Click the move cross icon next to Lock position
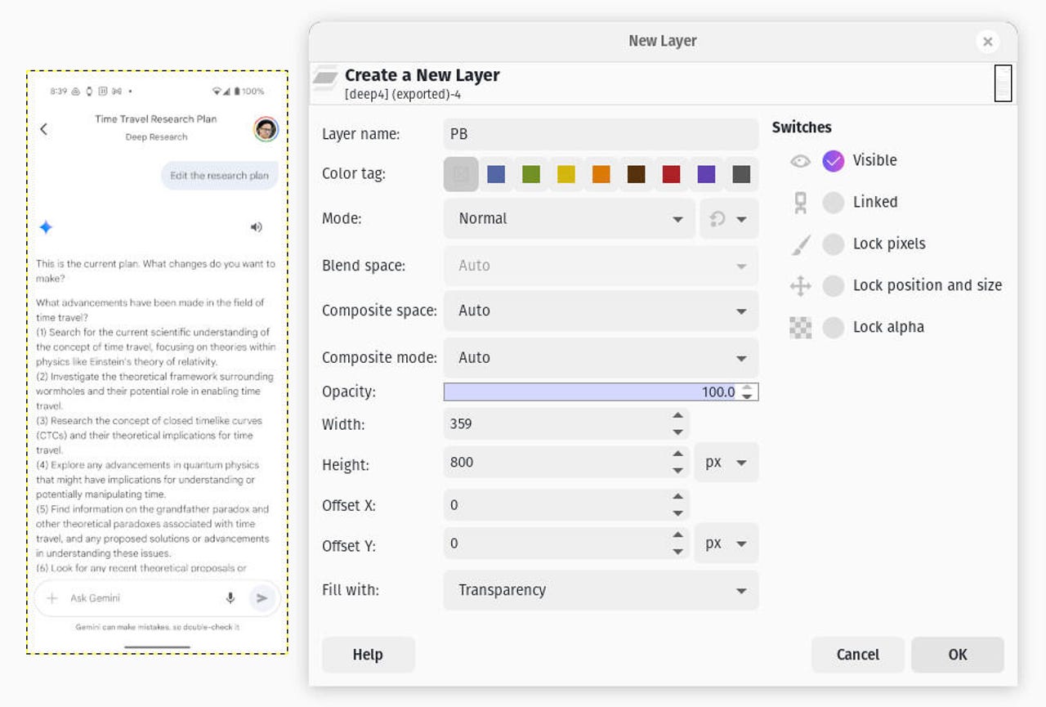 tap(801, 286)
